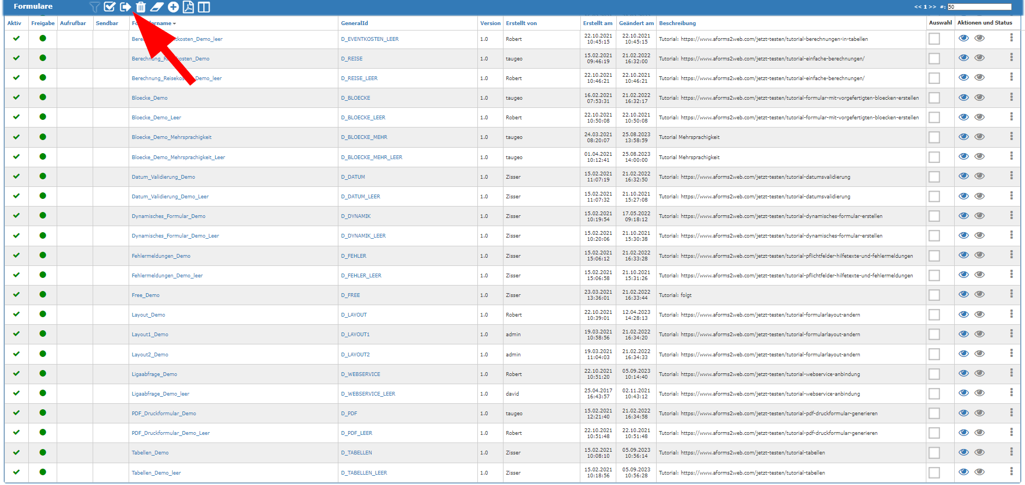The image size is (1025, 485).
Task: Check the Auswahl box for Layout_Demo
Action: [934, 315]
